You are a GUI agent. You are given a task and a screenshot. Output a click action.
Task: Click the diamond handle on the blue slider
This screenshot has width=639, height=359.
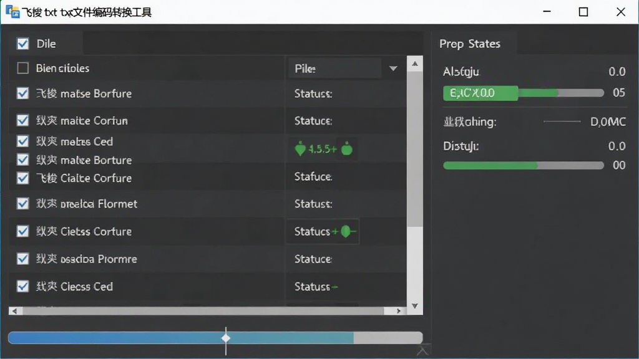(x=226, y=338)
